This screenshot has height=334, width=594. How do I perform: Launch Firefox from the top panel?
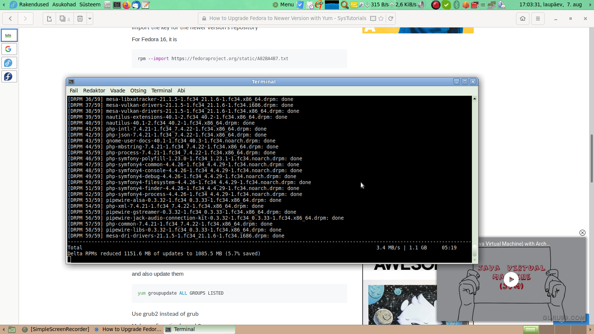point(127,5)
